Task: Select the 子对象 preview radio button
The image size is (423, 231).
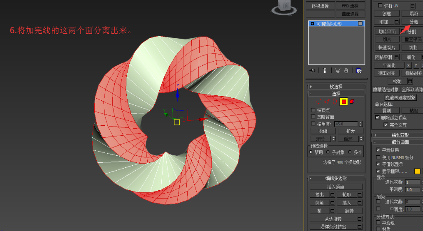Action: (x=328, y=152)
